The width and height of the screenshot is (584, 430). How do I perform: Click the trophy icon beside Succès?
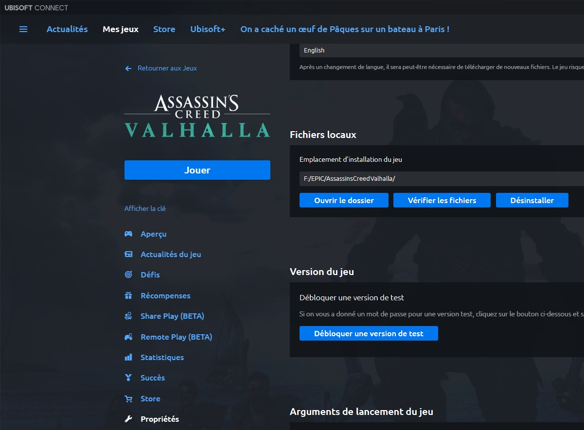tap(128, 378)
